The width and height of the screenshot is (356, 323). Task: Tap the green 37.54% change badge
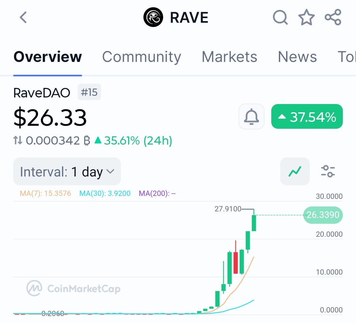pyautogui.click(x=307, y=117)
